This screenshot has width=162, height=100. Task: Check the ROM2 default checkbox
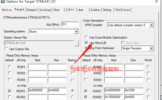tap(10, 73)
